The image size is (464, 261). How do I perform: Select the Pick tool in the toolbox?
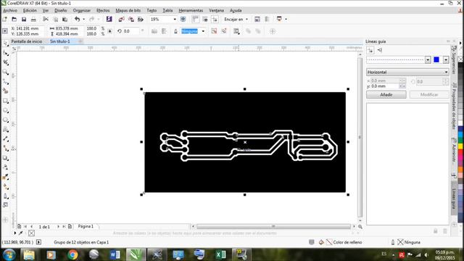(5, 43)
